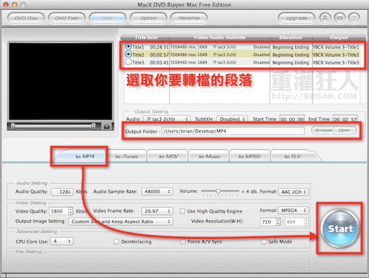Click the Video Audio Subtitle column header
The height and width of the screenshot is (278, 369).
click(x=219, y=37)
